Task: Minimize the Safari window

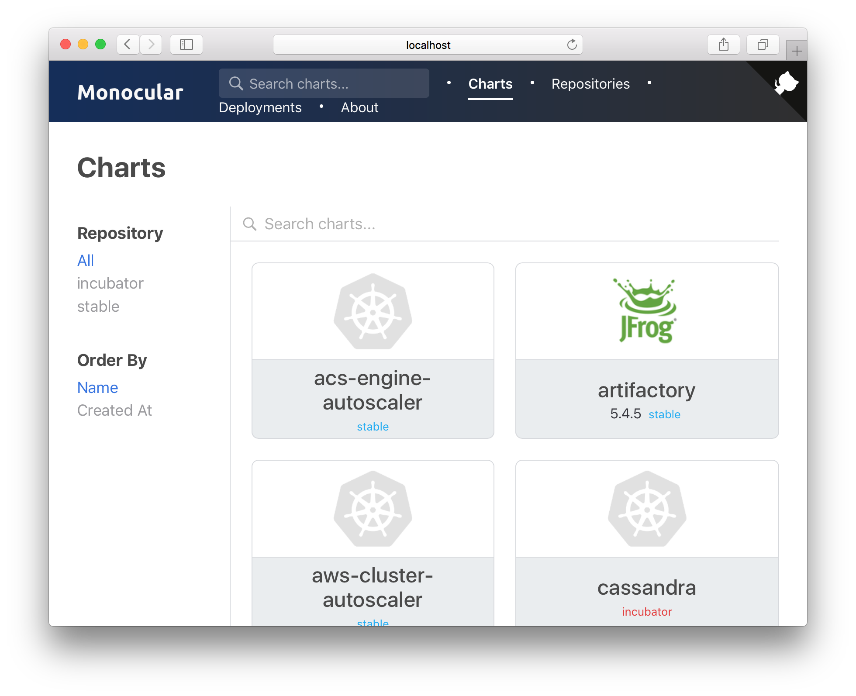Action: 83,45
